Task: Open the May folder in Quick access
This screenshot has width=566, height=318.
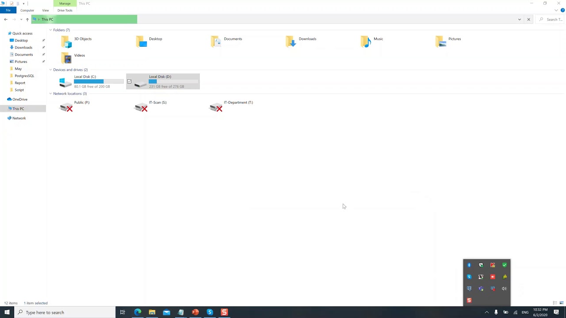Action: click(18, 69)
